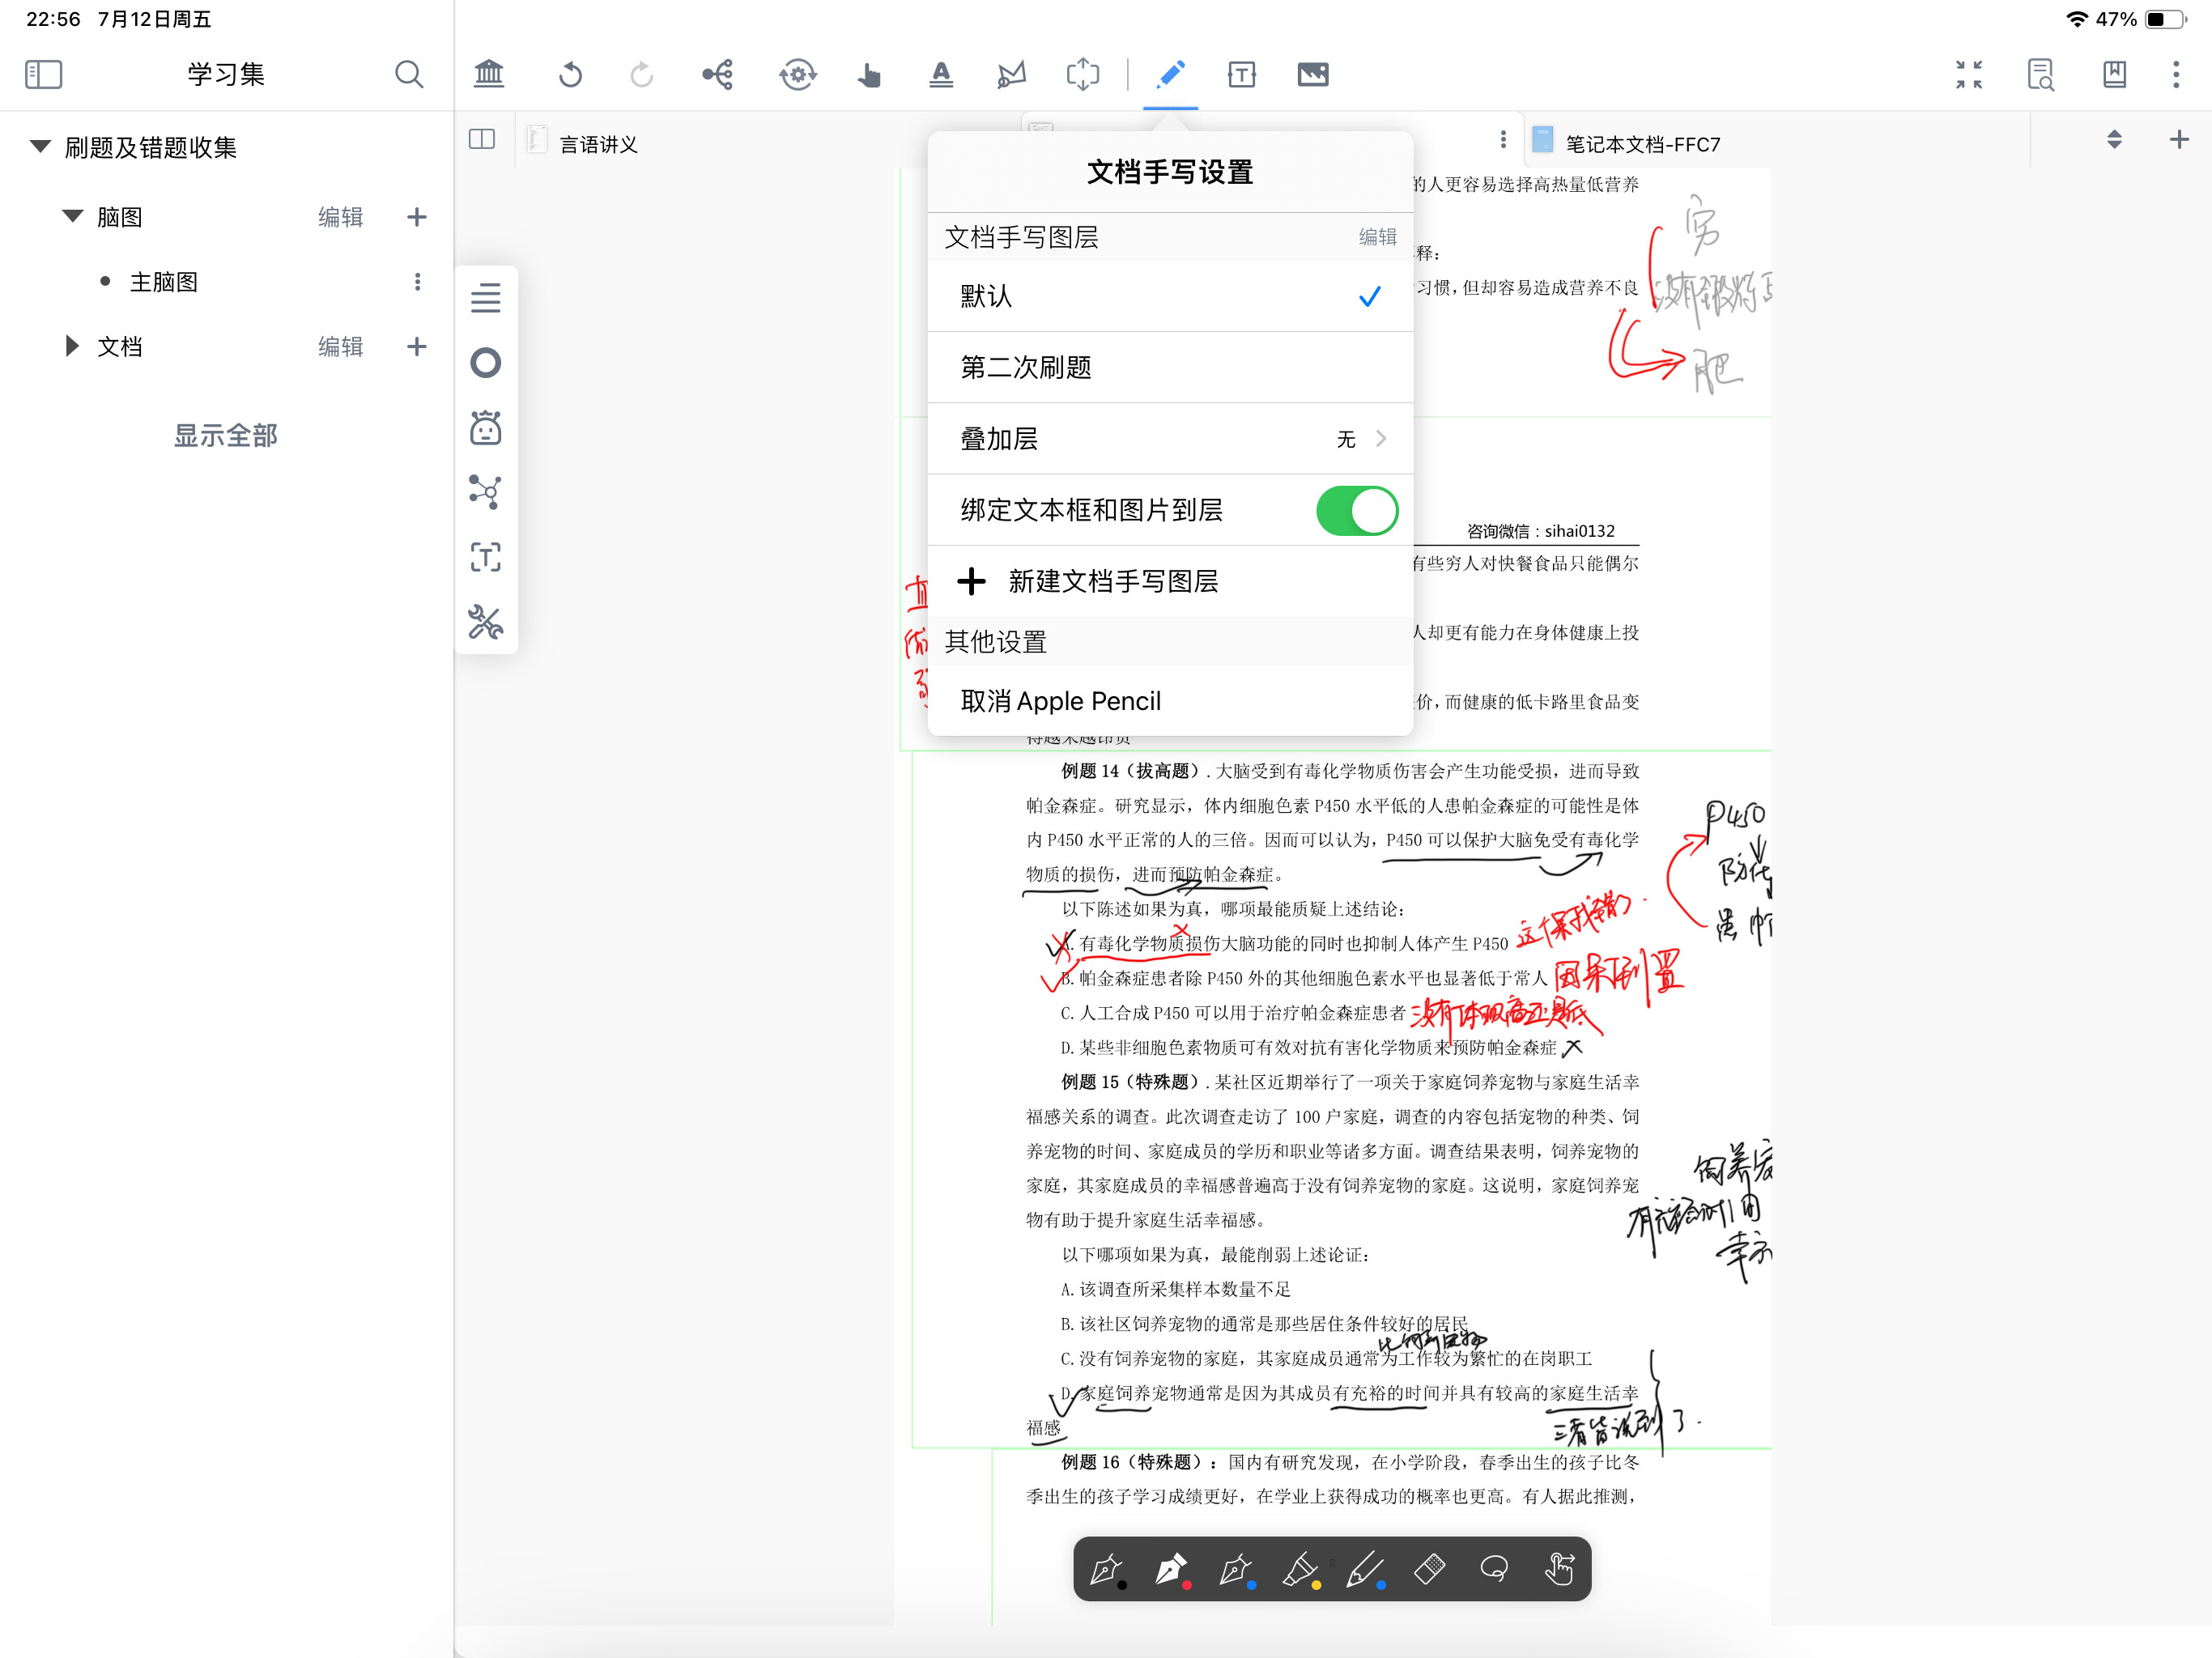Open the 言语讲义 tab options menu
The image size is (2212, 1658).
(1502, 140)
